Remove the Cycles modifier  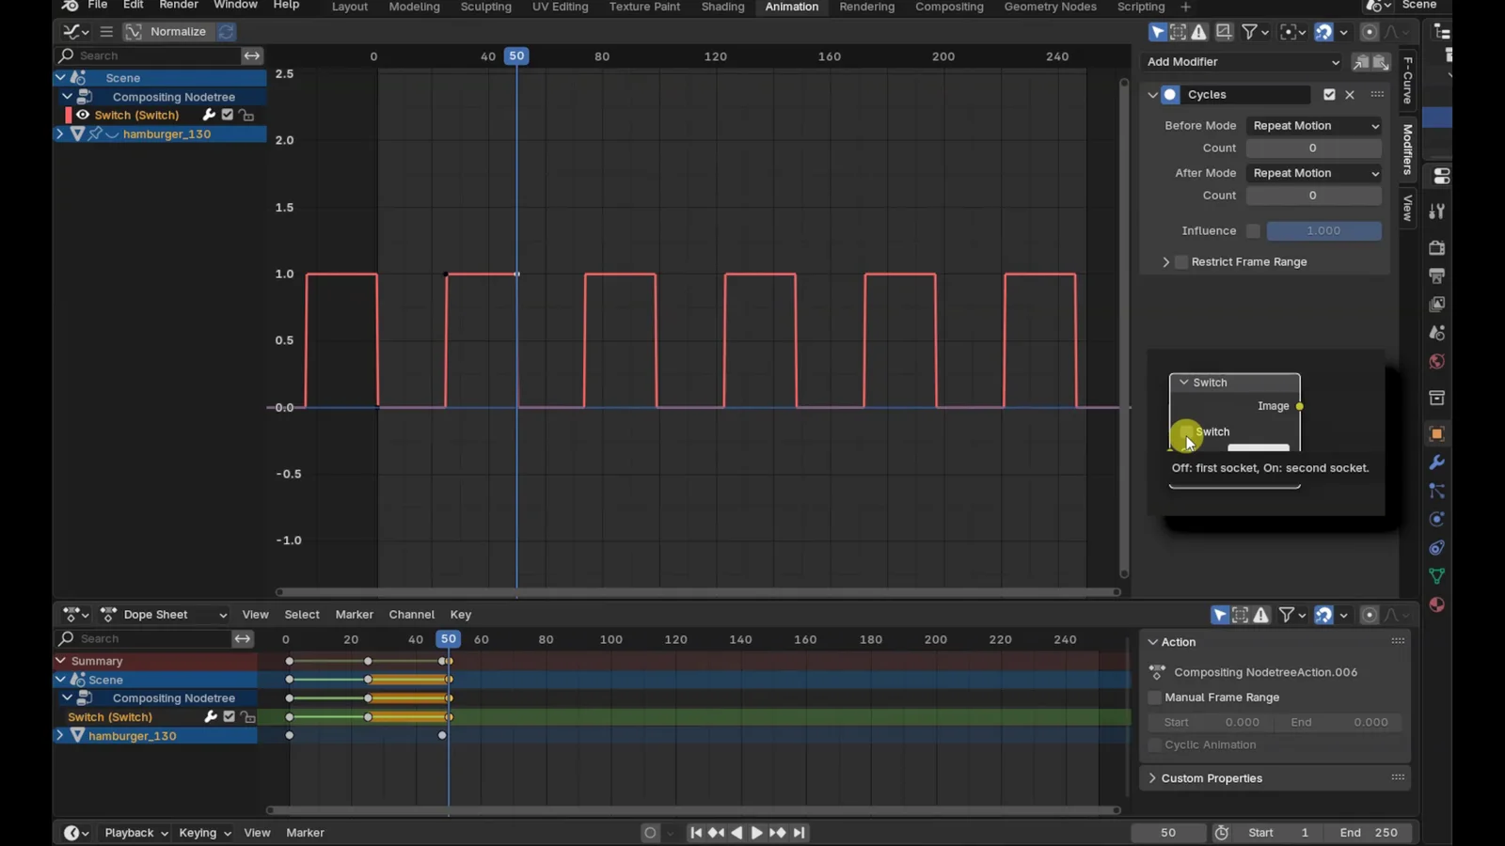[1350, 95]
